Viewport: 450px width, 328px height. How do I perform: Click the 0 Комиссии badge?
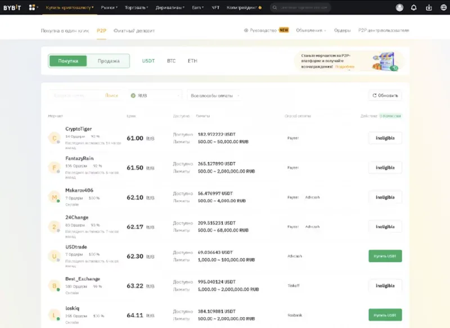pos(390,116)
